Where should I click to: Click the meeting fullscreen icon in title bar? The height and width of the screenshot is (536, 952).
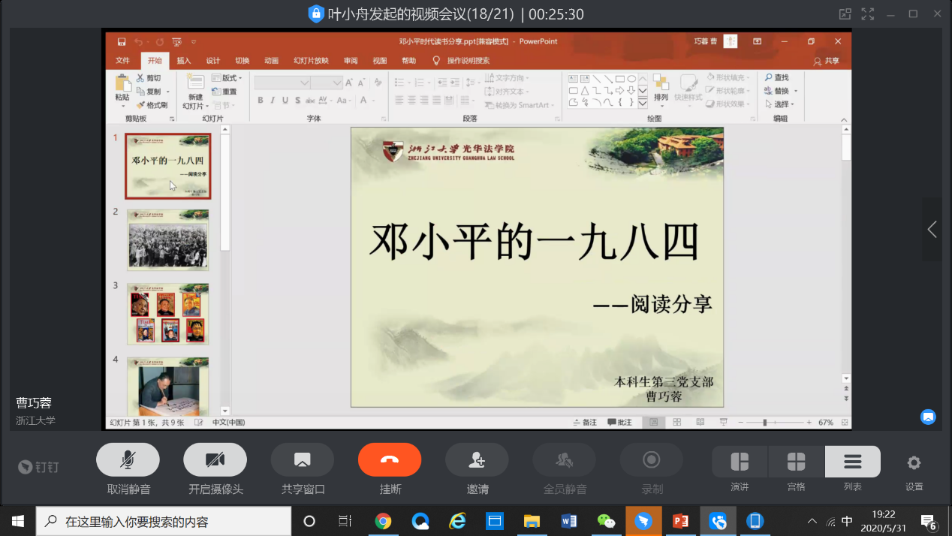pos(867,14)
